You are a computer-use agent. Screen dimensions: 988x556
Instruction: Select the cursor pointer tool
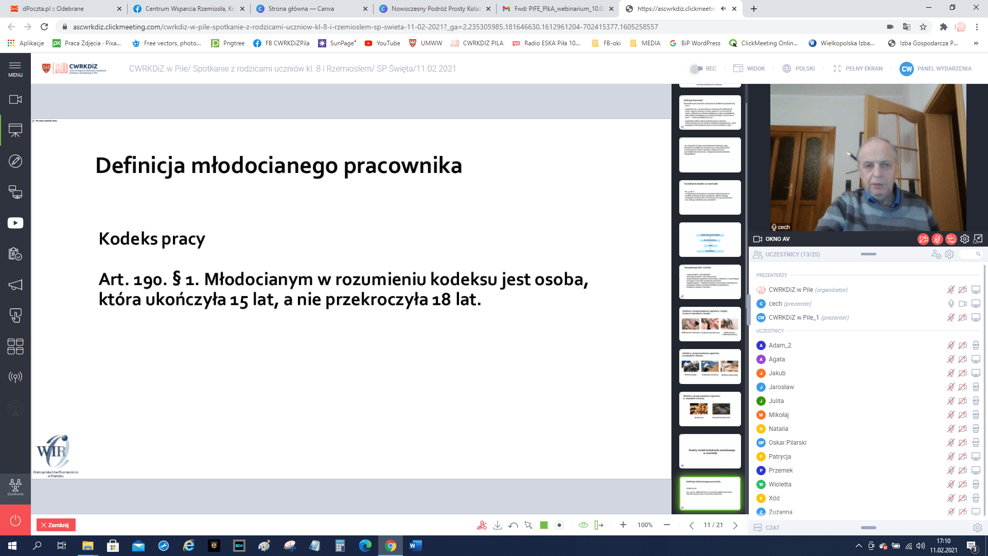pos(528,525)
